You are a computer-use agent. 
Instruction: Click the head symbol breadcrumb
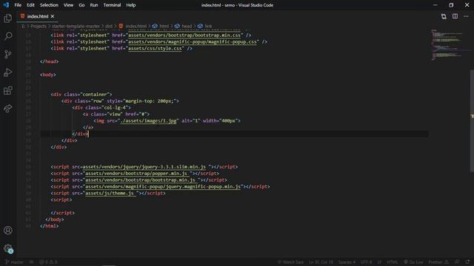(184, 27)
